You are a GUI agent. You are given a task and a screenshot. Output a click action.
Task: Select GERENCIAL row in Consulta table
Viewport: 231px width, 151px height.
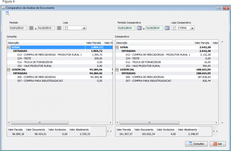click(x=60, y=70)
